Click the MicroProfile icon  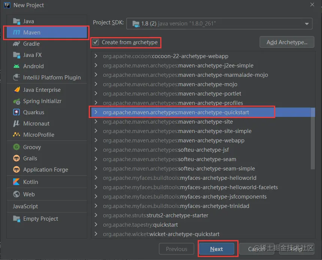[16, 134]
